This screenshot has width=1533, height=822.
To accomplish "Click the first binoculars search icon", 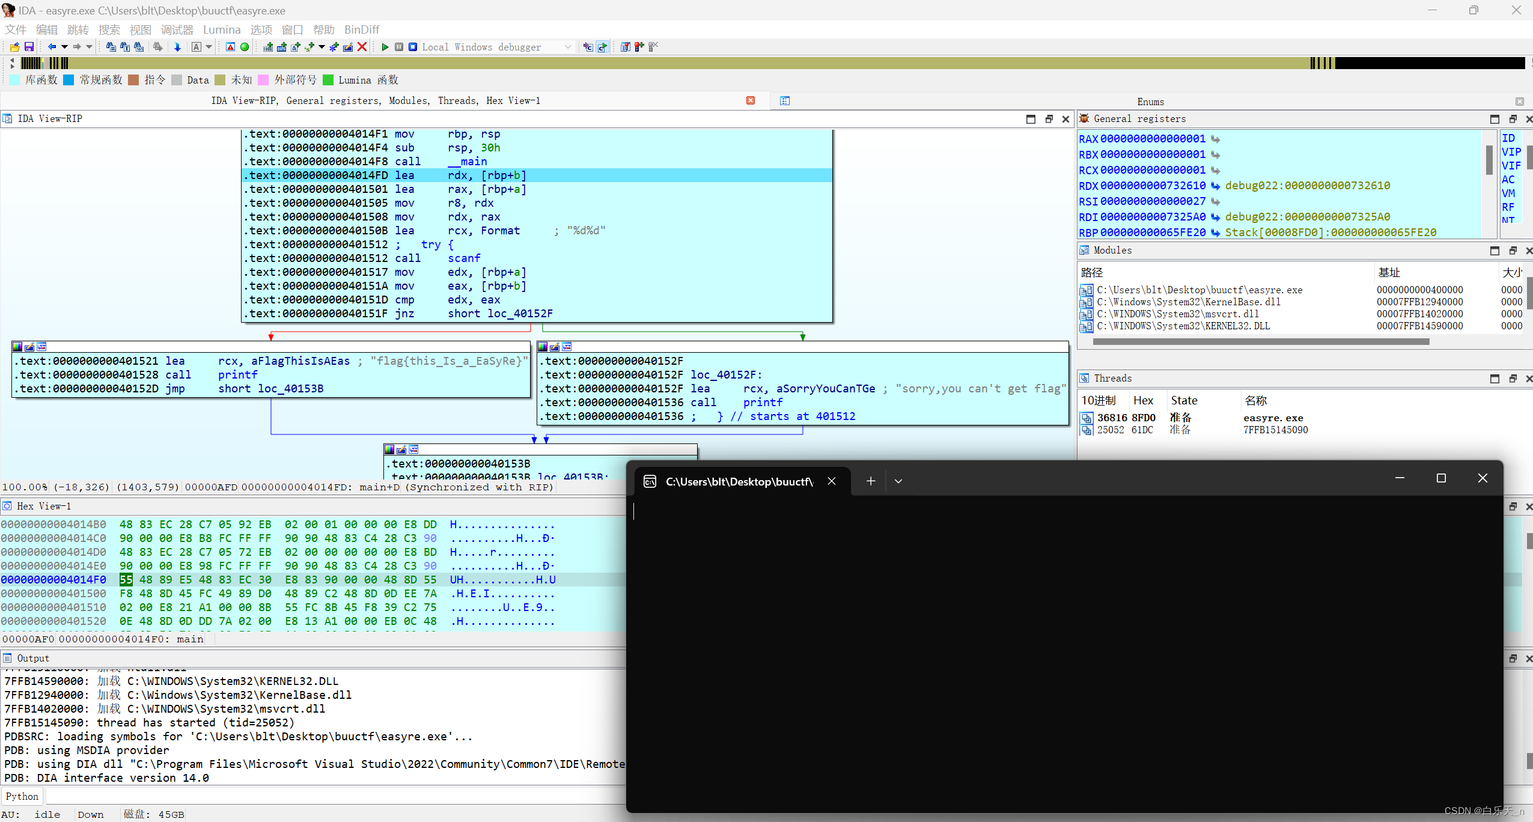I will 111,47.
